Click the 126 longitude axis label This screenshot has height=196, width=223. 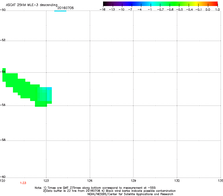pyautogui.click(x=90, y=181)
